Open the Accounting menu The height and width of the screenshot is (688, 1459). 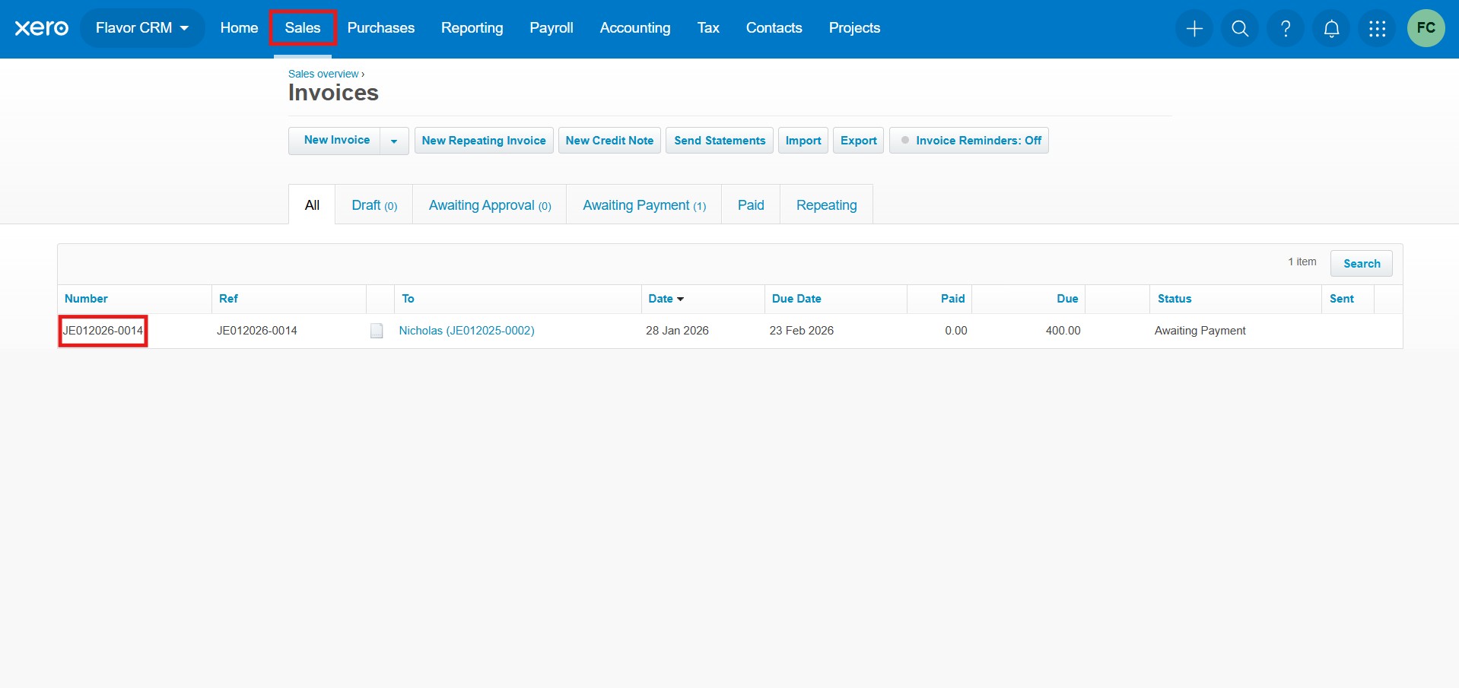634,28
